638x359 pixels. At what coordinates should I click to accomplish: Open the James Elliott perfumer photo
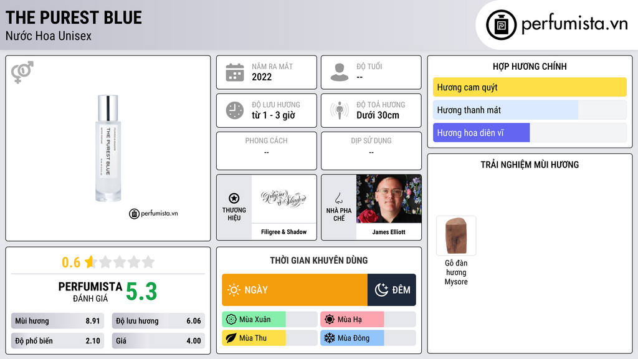(389, 199)
